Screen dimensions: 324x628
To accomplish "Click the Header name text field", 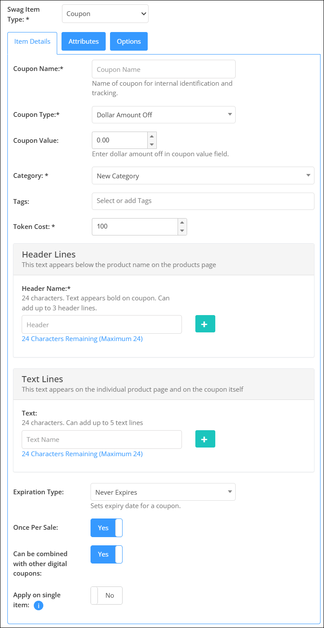I will [x=102, y=325].
